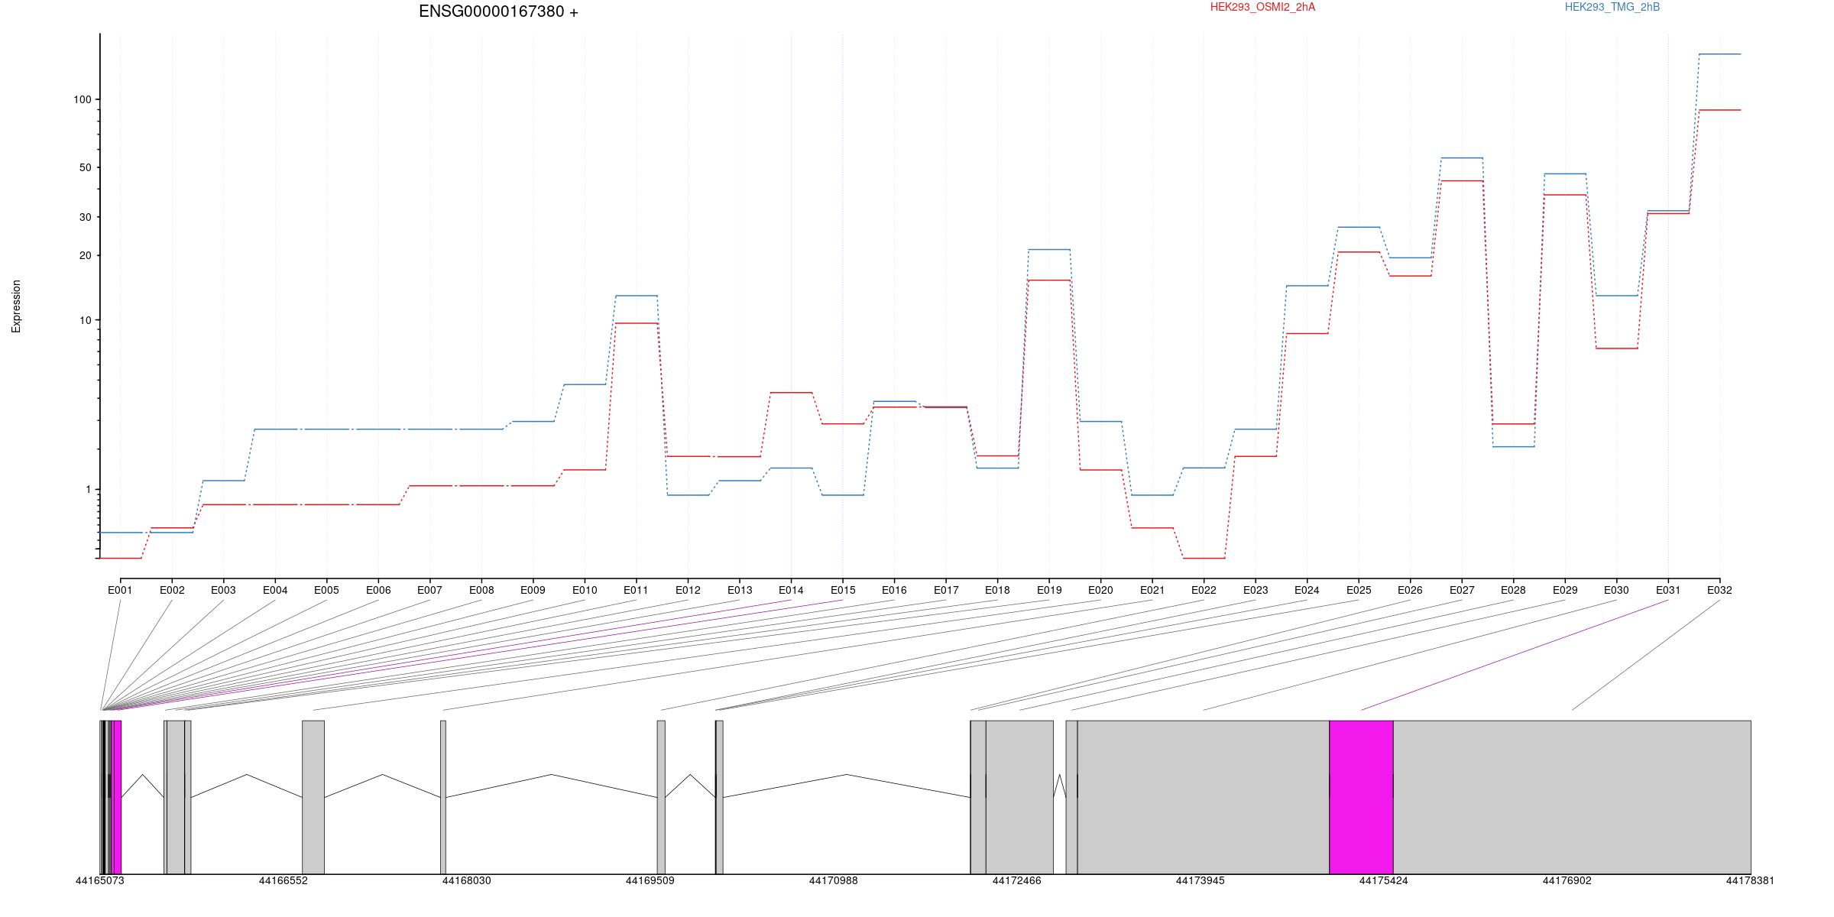Click exon label E032

[1719, 590]
